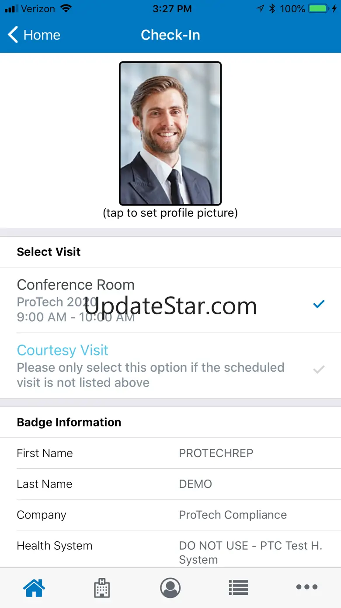
Task: Choose the Conference Room visit row
Action: [131, 300]
